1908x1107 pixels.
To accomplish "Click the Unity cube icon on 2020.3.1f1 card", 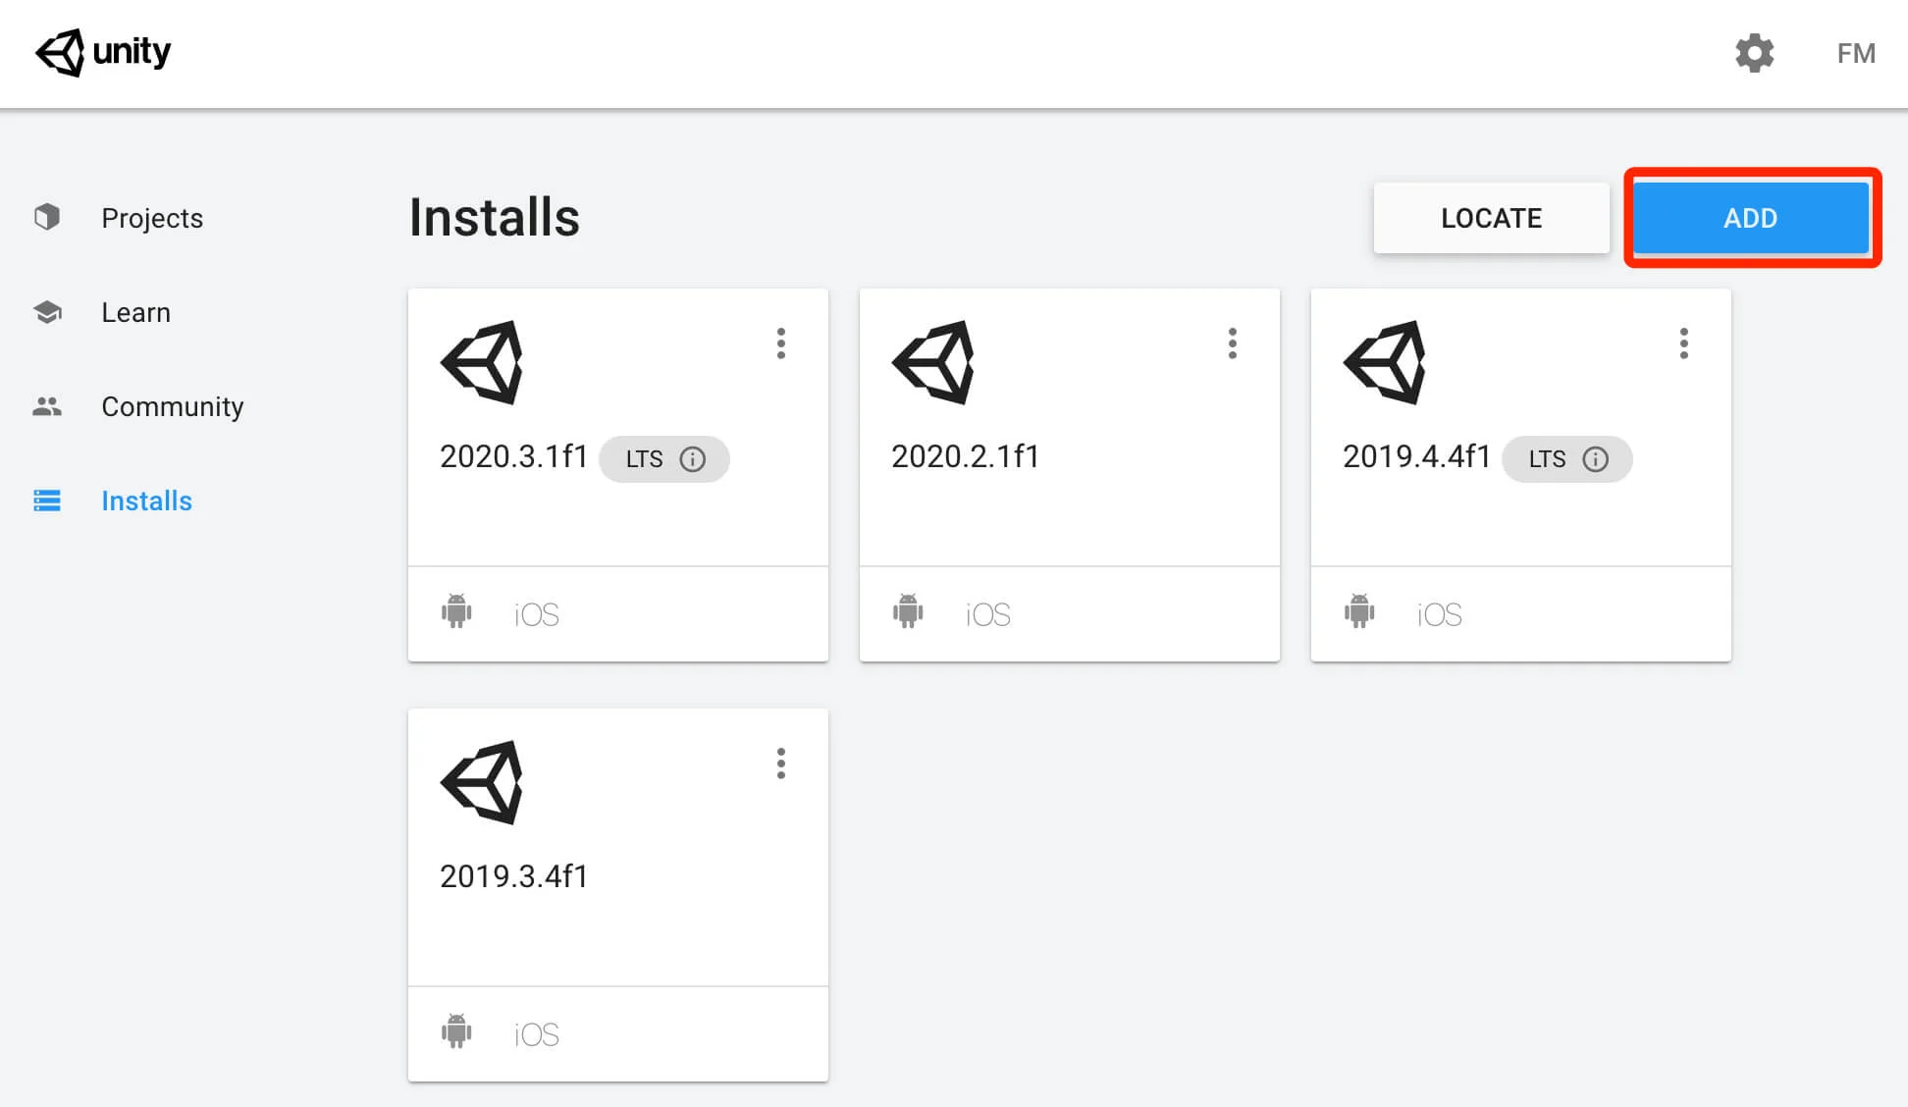I will click(x=482, y=362).
